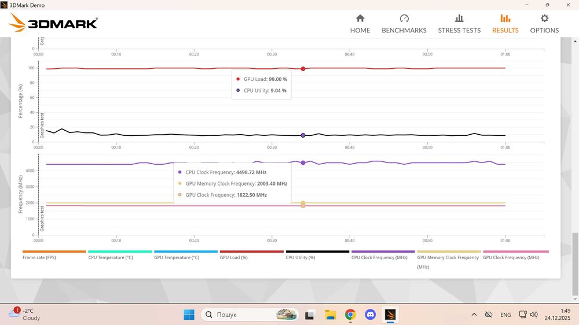
Task: Click the Frequency (MHz) axis label
Action: 20,194
